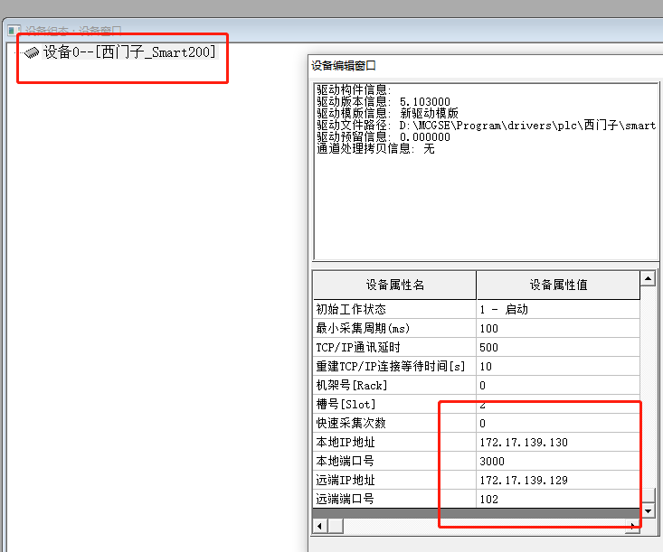Click scroll down arrow of property table
This screenshot has height=552, width=663.
click(x=648, y=511)
